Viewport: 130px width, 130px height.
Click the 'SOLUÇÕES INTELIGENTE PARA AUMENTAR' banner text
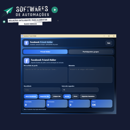(x=28, y=20)
